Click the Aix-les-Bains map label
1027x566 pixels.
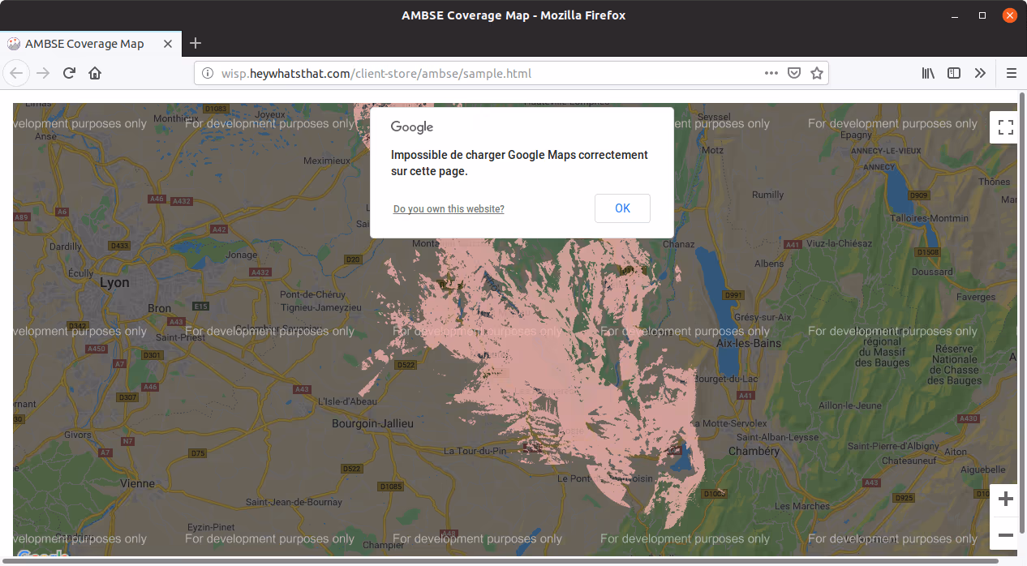pos(749,343)
